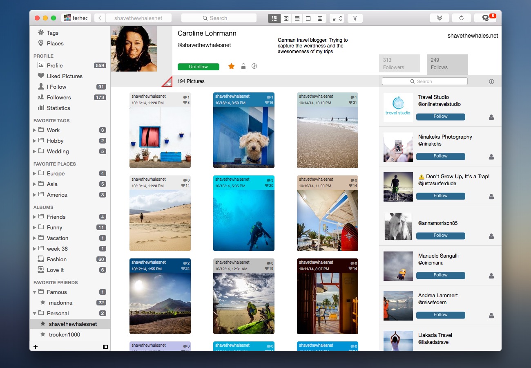531x368 pixels.
Task: Switch to small grid view
Action: 274,18
